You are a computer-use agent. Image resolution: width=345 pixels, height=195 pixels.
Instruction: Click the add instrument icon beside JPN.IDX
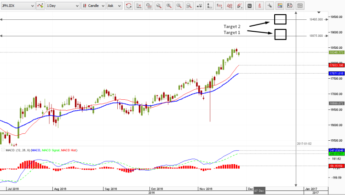40,6
